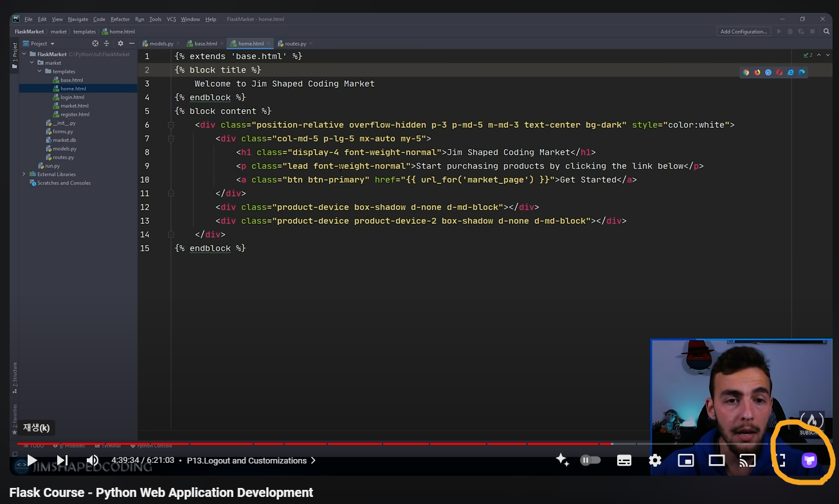Open the Navigate menu in PyCharm
The width and height of the screenshot is (839, 504).
coord(78,19)
